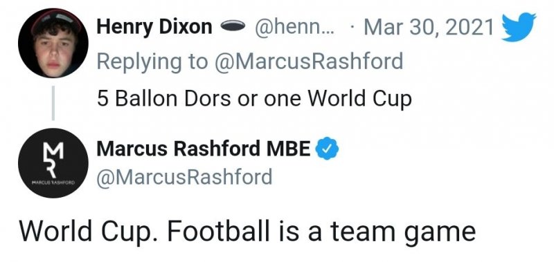Click the tiny MARCUS RASHFORD caption inside avatar

coord(53,183)
